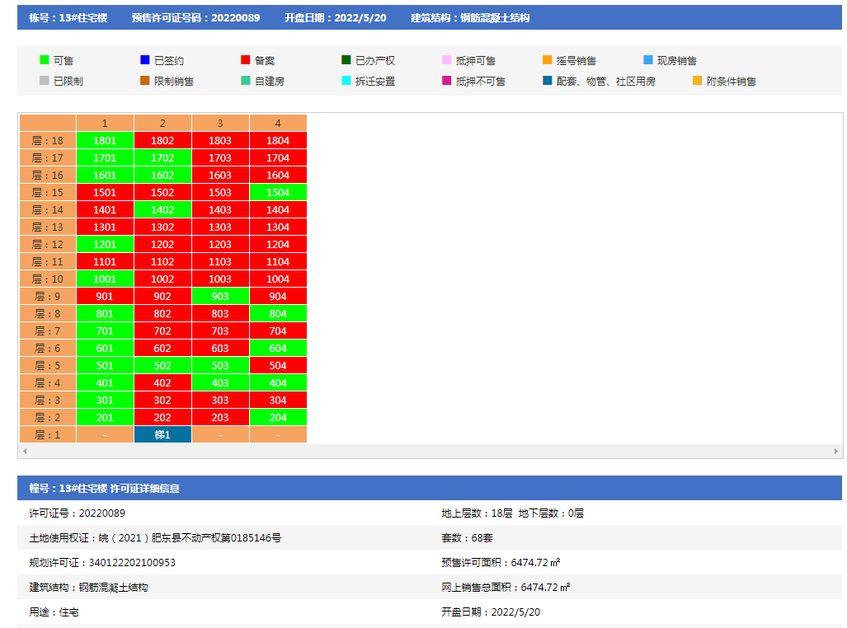Click the cyan 拆迁安置 legend swatch

pos(346,81)
